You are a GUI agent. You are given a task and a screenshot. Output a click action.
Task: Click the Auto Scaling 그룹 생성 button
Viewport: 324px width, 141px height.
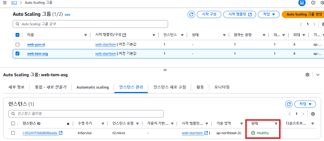point(303,14)
